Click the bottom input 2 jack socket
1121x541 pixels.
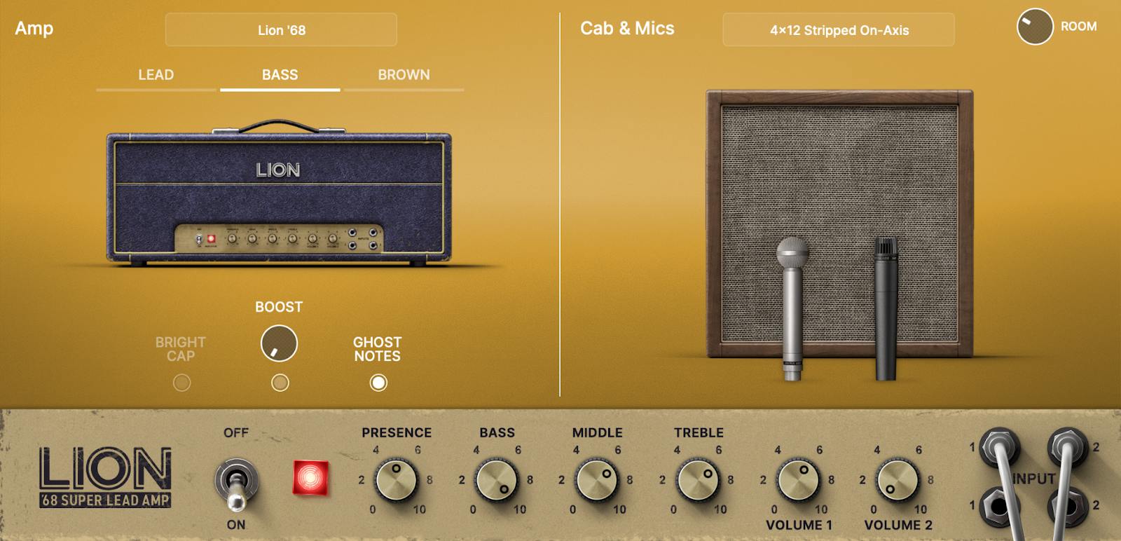[1066, 506]
